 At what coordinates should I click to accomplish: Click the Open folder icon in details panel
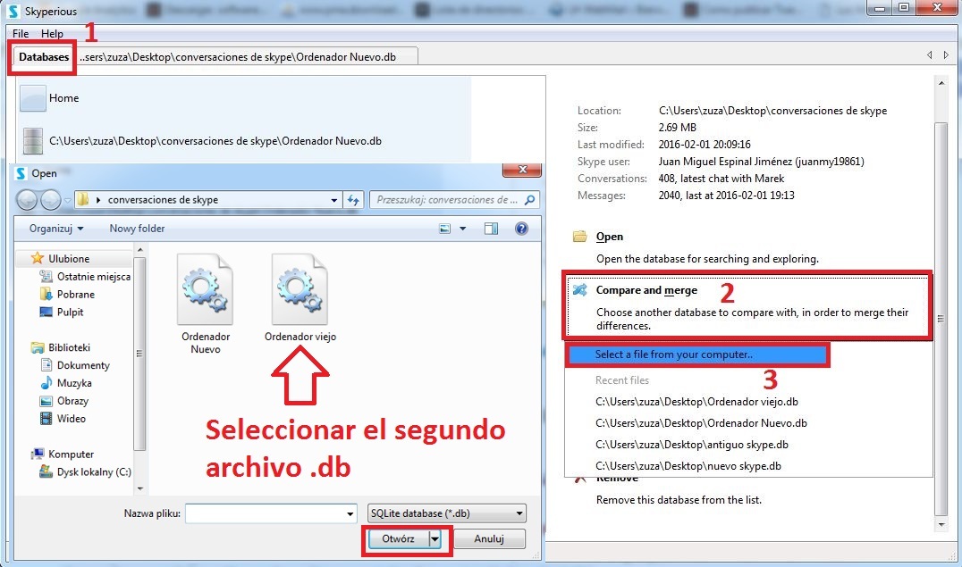click(579, 237)
